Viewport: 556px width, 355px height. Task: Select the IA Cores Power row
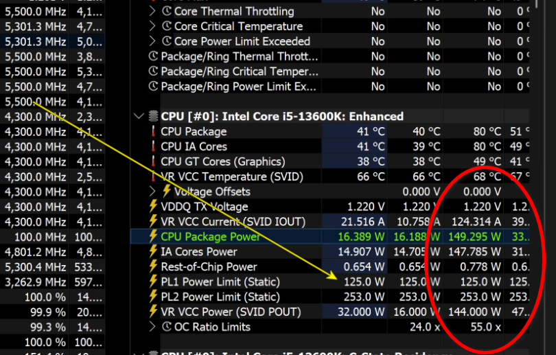pos(329,251)
